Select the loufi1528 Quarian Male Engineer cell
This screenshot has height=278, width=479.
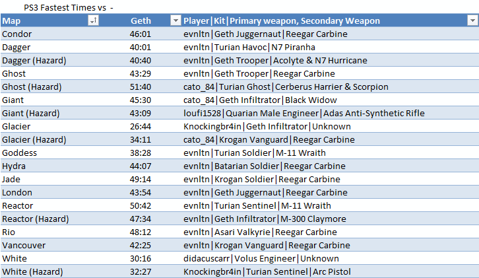click(x=331, y=113)
